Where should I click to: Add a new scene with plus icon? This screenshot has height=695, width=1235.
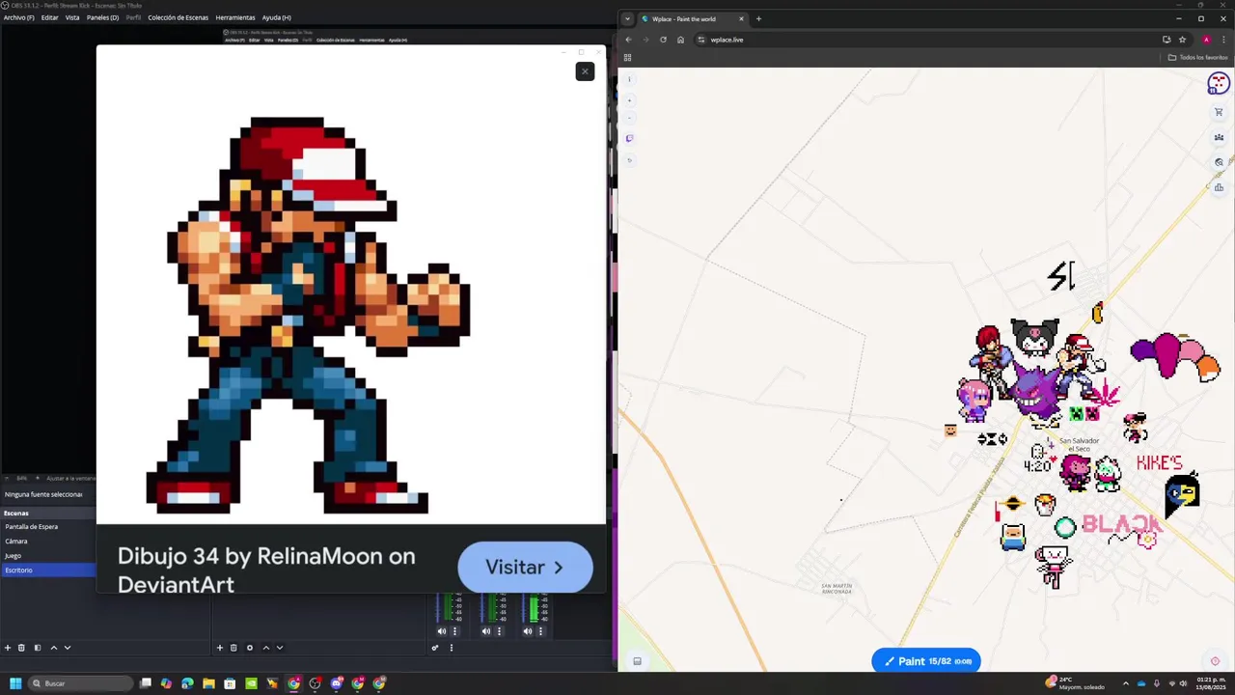(x=8, y=648)
